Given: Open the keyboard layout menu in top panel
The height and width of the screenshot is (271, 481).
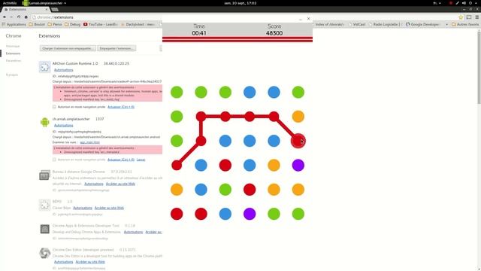Looking at the screenshot, I should click(437, 3).
